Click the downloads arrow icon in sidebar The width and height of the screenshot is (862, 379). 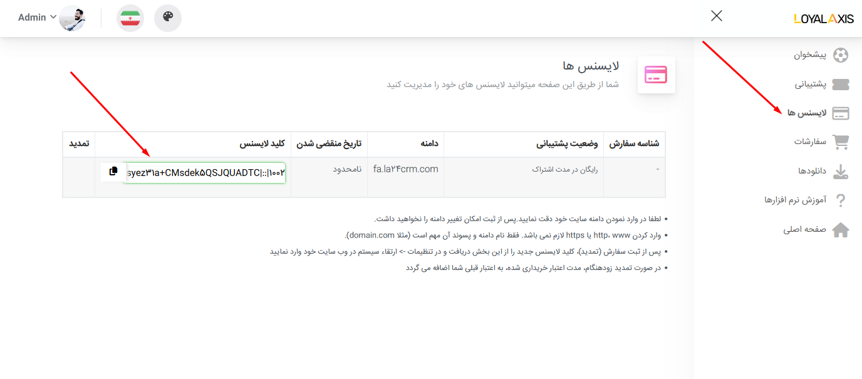point(841,171)
